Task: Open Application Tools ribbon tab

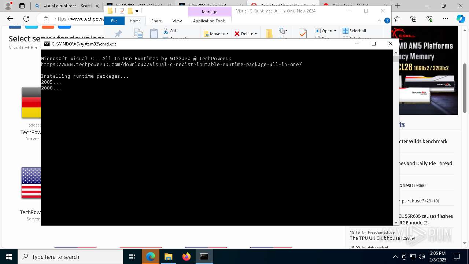Action: pos(209,21)
